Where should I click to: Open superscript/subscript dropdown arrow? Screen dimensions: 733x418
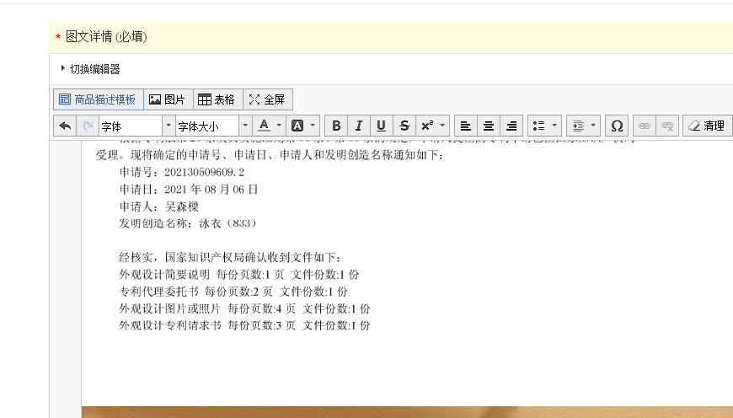pyautogui.click(x=442, y=126)
